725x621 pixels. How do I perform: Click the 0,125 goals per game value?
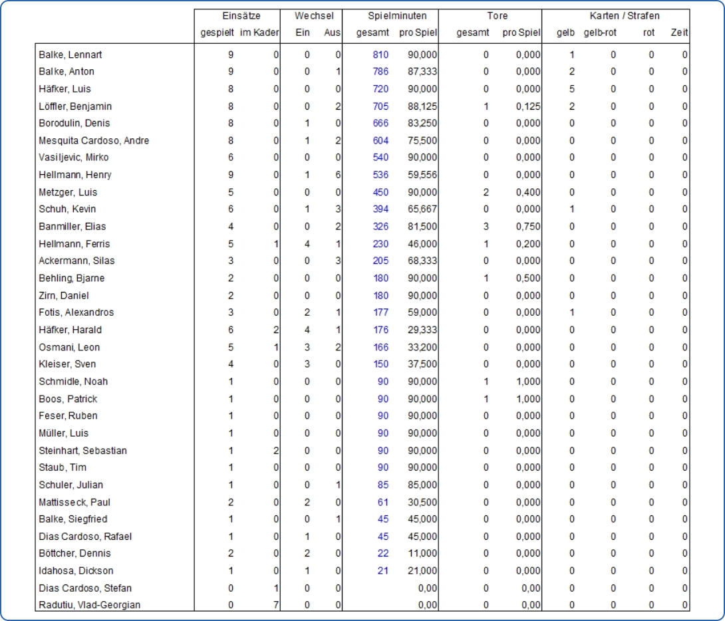click(x=528, y=106)
